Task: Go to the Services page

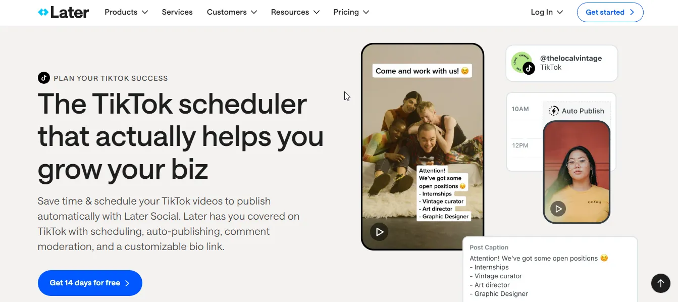Action: click(177, 12)
